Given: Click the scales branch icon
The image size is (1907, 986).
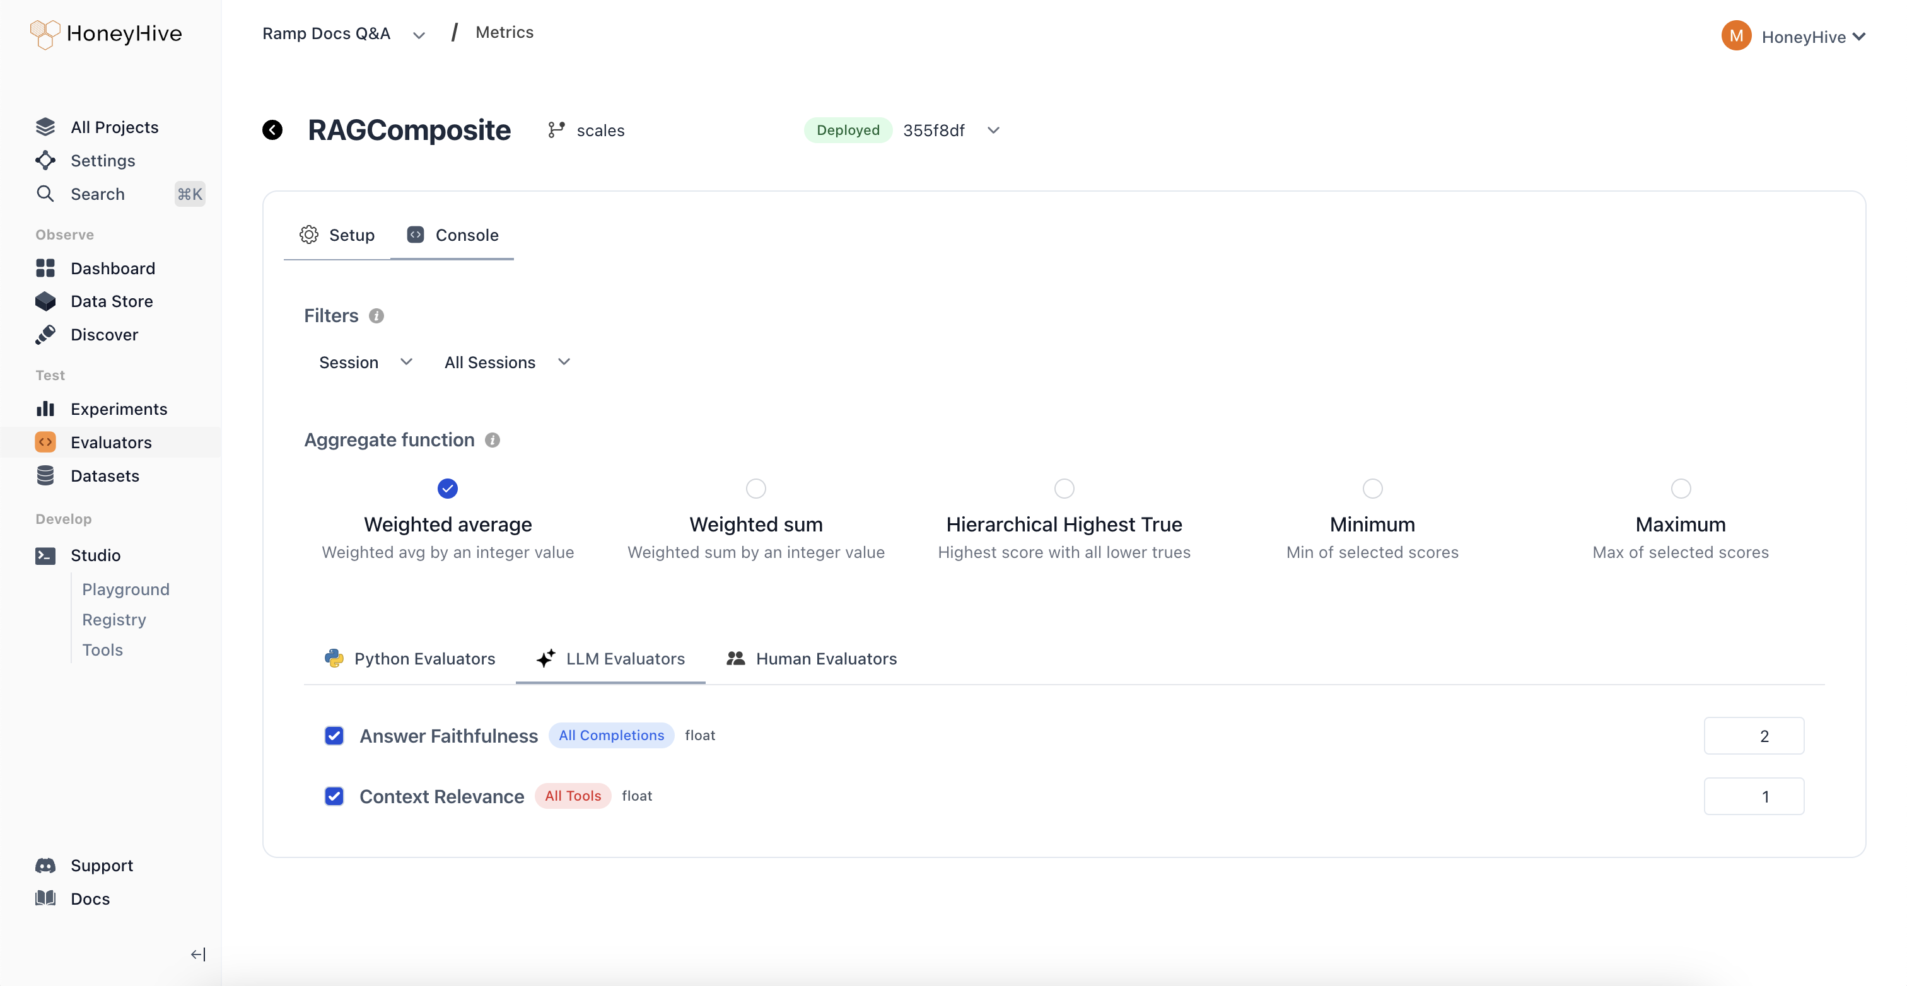Looking at the screenshot, I should click(x=556, y=130).
